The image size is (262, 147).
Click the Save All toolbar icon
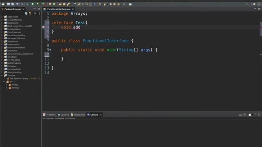tap(13, 4)
